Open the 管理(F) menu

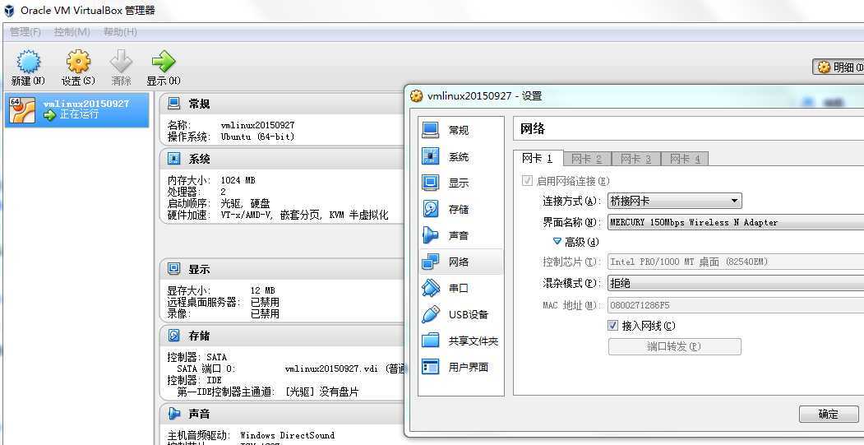[x=25, y=32]
